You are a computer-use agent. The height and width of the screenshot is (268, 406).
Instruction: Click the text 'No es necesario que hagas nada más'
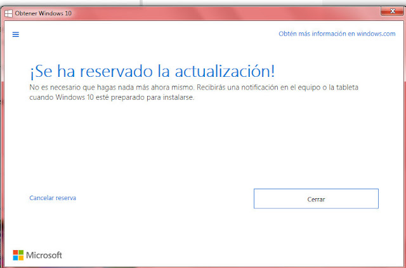point(89,88)
